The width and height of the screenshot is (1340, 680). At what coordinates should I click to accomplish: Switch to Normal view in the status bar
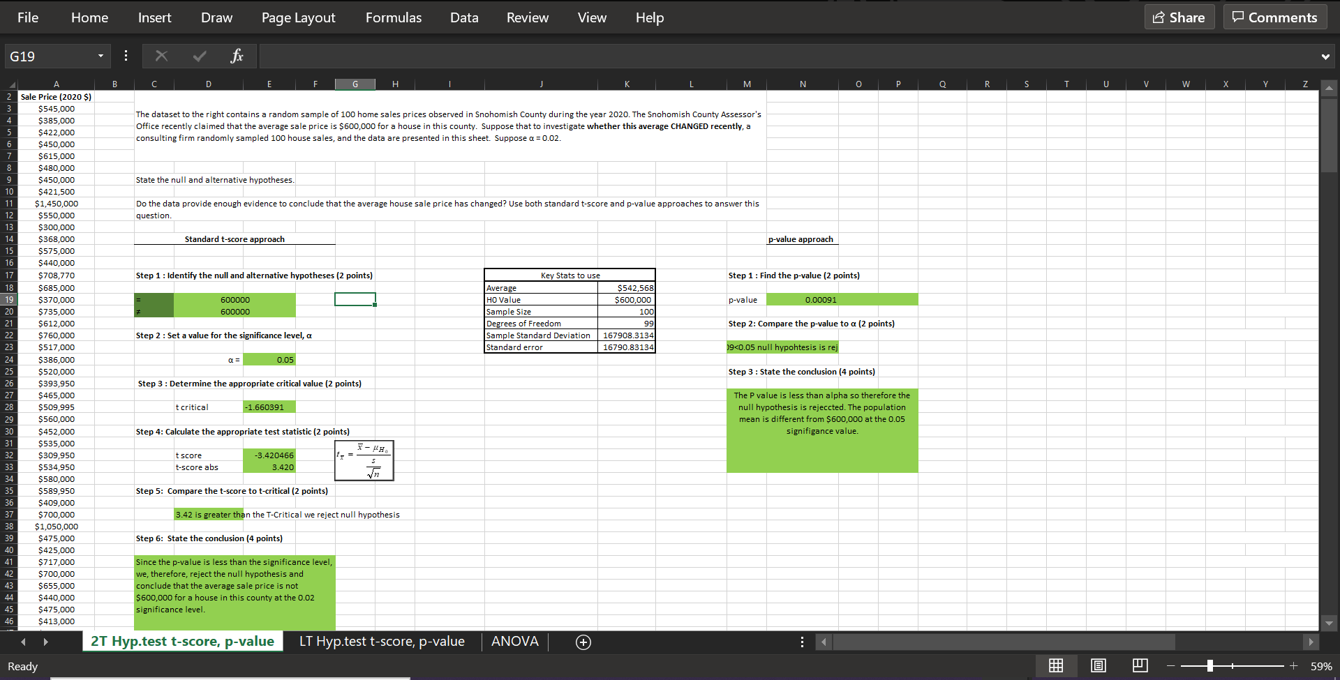click(x=1056, y=665)
